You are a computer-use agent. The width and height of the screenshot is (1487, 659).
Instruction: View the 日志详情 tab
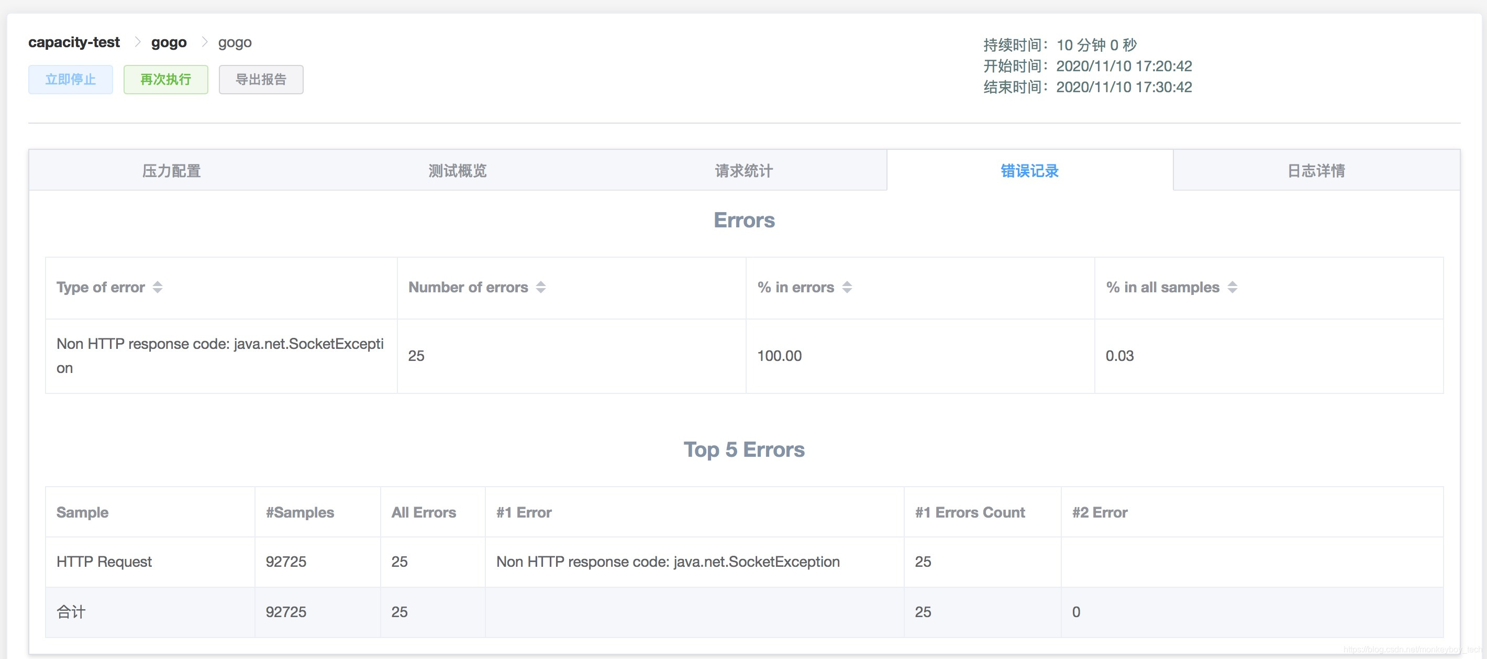(x=1316, y=170)
